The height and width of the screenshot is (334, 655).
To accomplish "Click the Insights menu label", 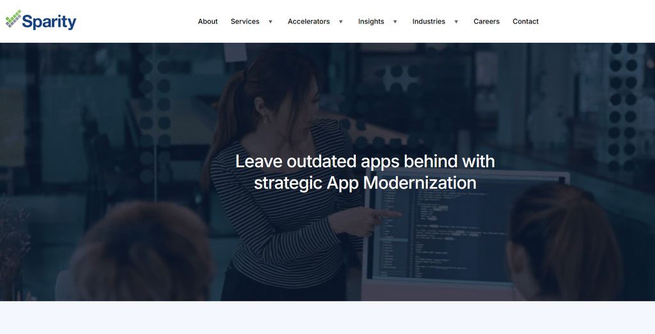I will [x=371, y=21].
